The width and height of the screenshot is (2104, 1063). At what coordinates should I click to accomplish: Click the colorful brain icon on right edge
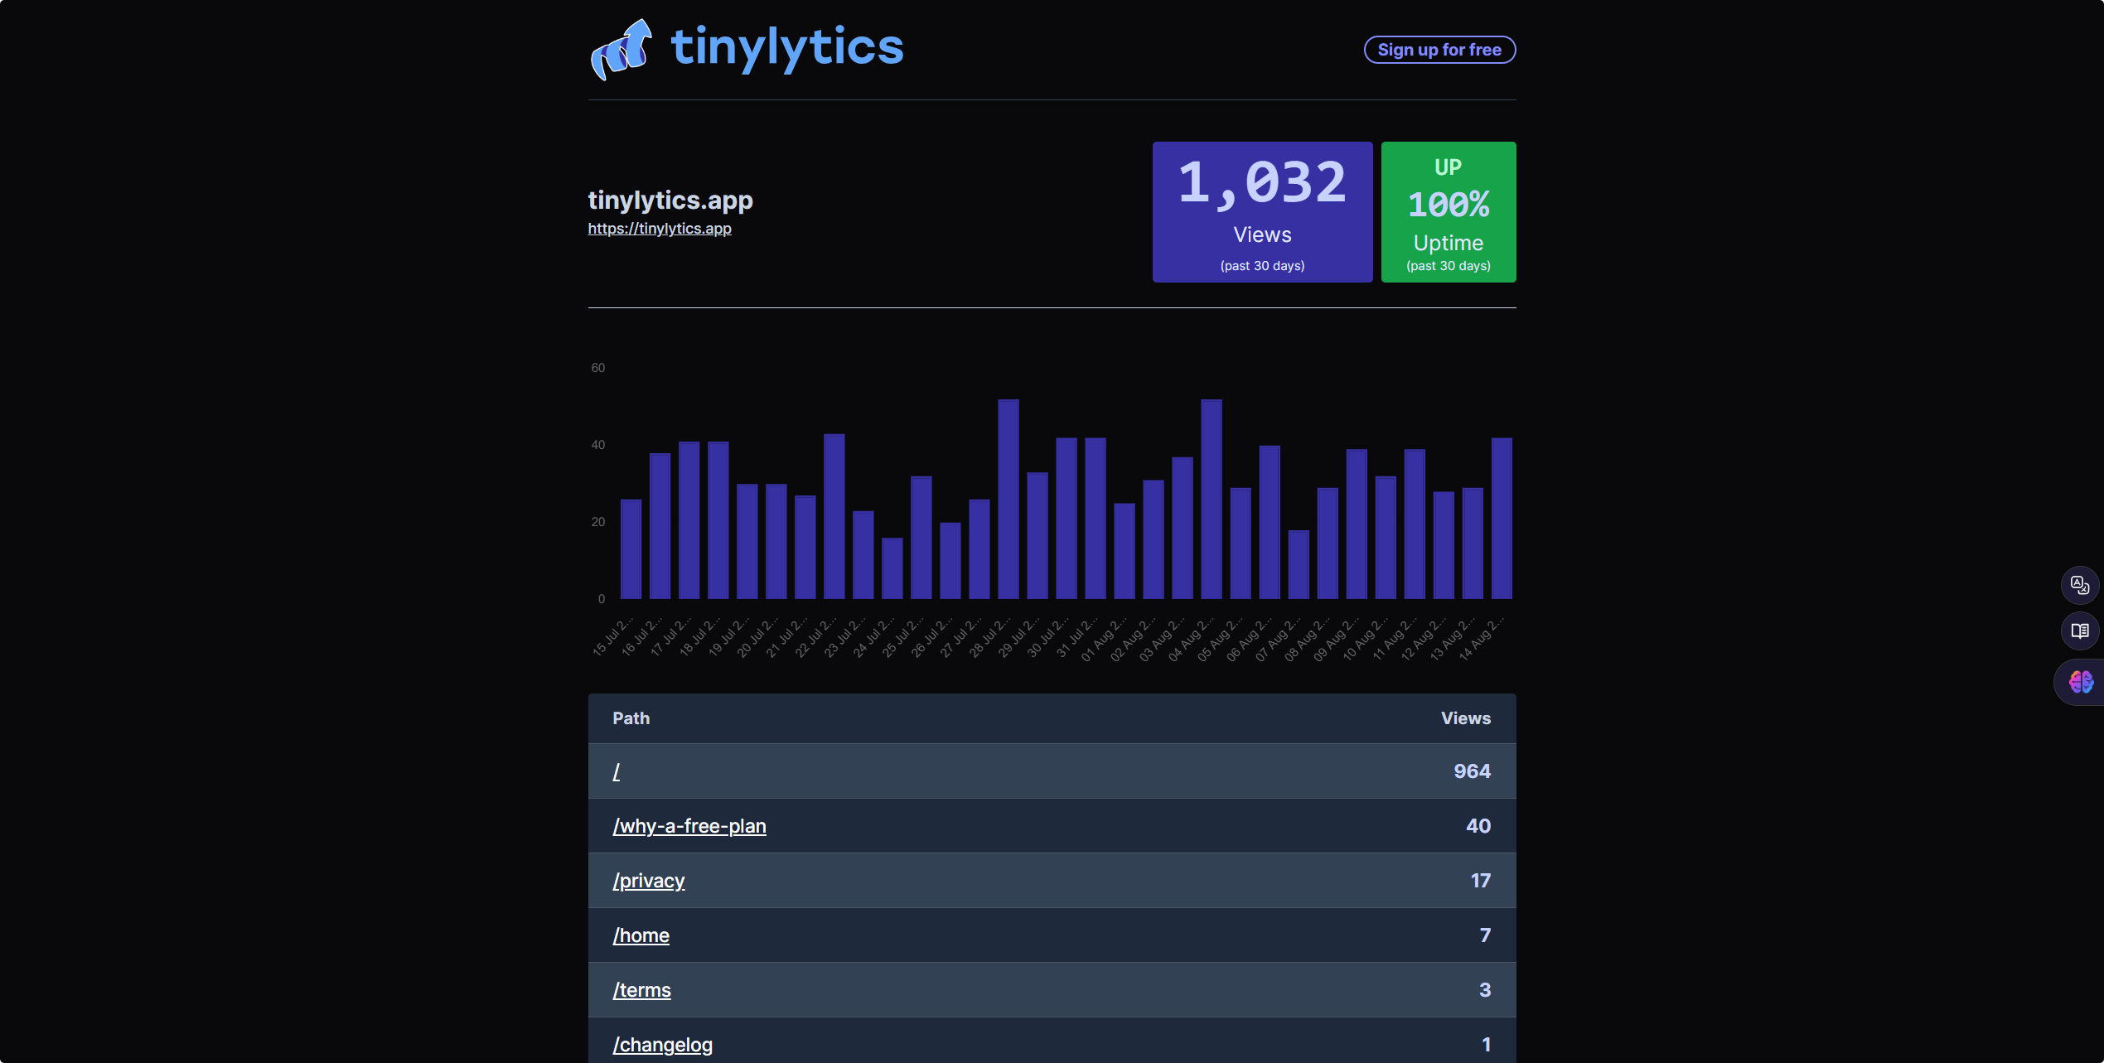pyautogui.click(x=2081, y=682)
